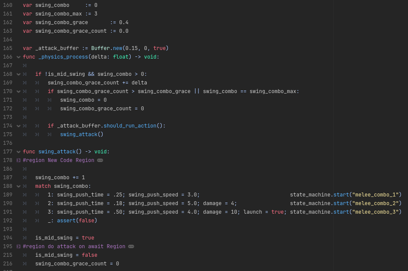Image resolution: width=408 pixels, height=271 pixels.
Task: Click the swing_combo_grace declaration on line 162
Action: point(62,22)
